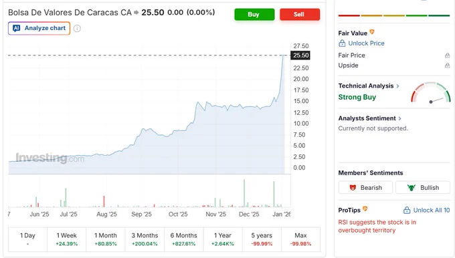455x258 pixels.
Task: Vote Bearish in Members' Sentiments
Action: click(x=365, y=188)
